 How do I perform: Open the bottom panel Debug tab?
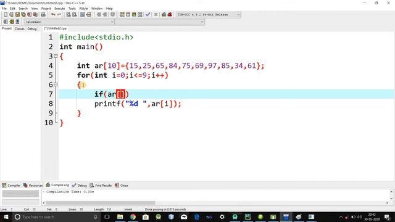pyautogui.click(x=80, y=185)
